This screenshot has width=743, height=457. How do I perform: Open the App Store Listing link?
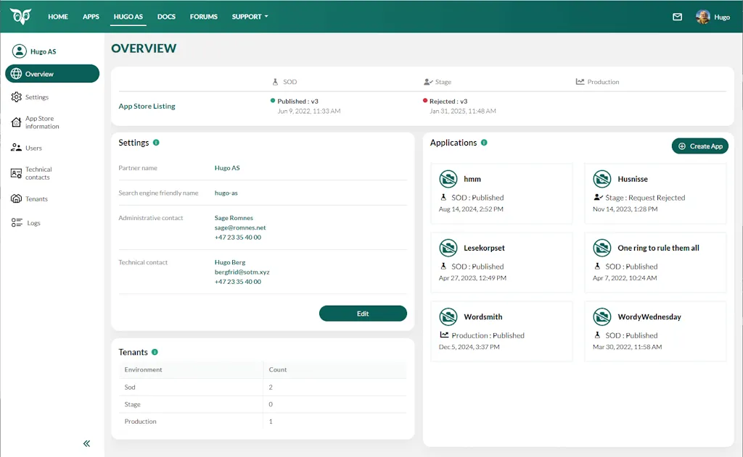click(147, 106)
